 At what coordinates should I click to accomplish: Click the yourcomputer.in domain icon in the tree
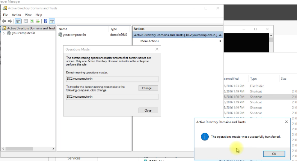pyautogui.click(x=9, y=33)
